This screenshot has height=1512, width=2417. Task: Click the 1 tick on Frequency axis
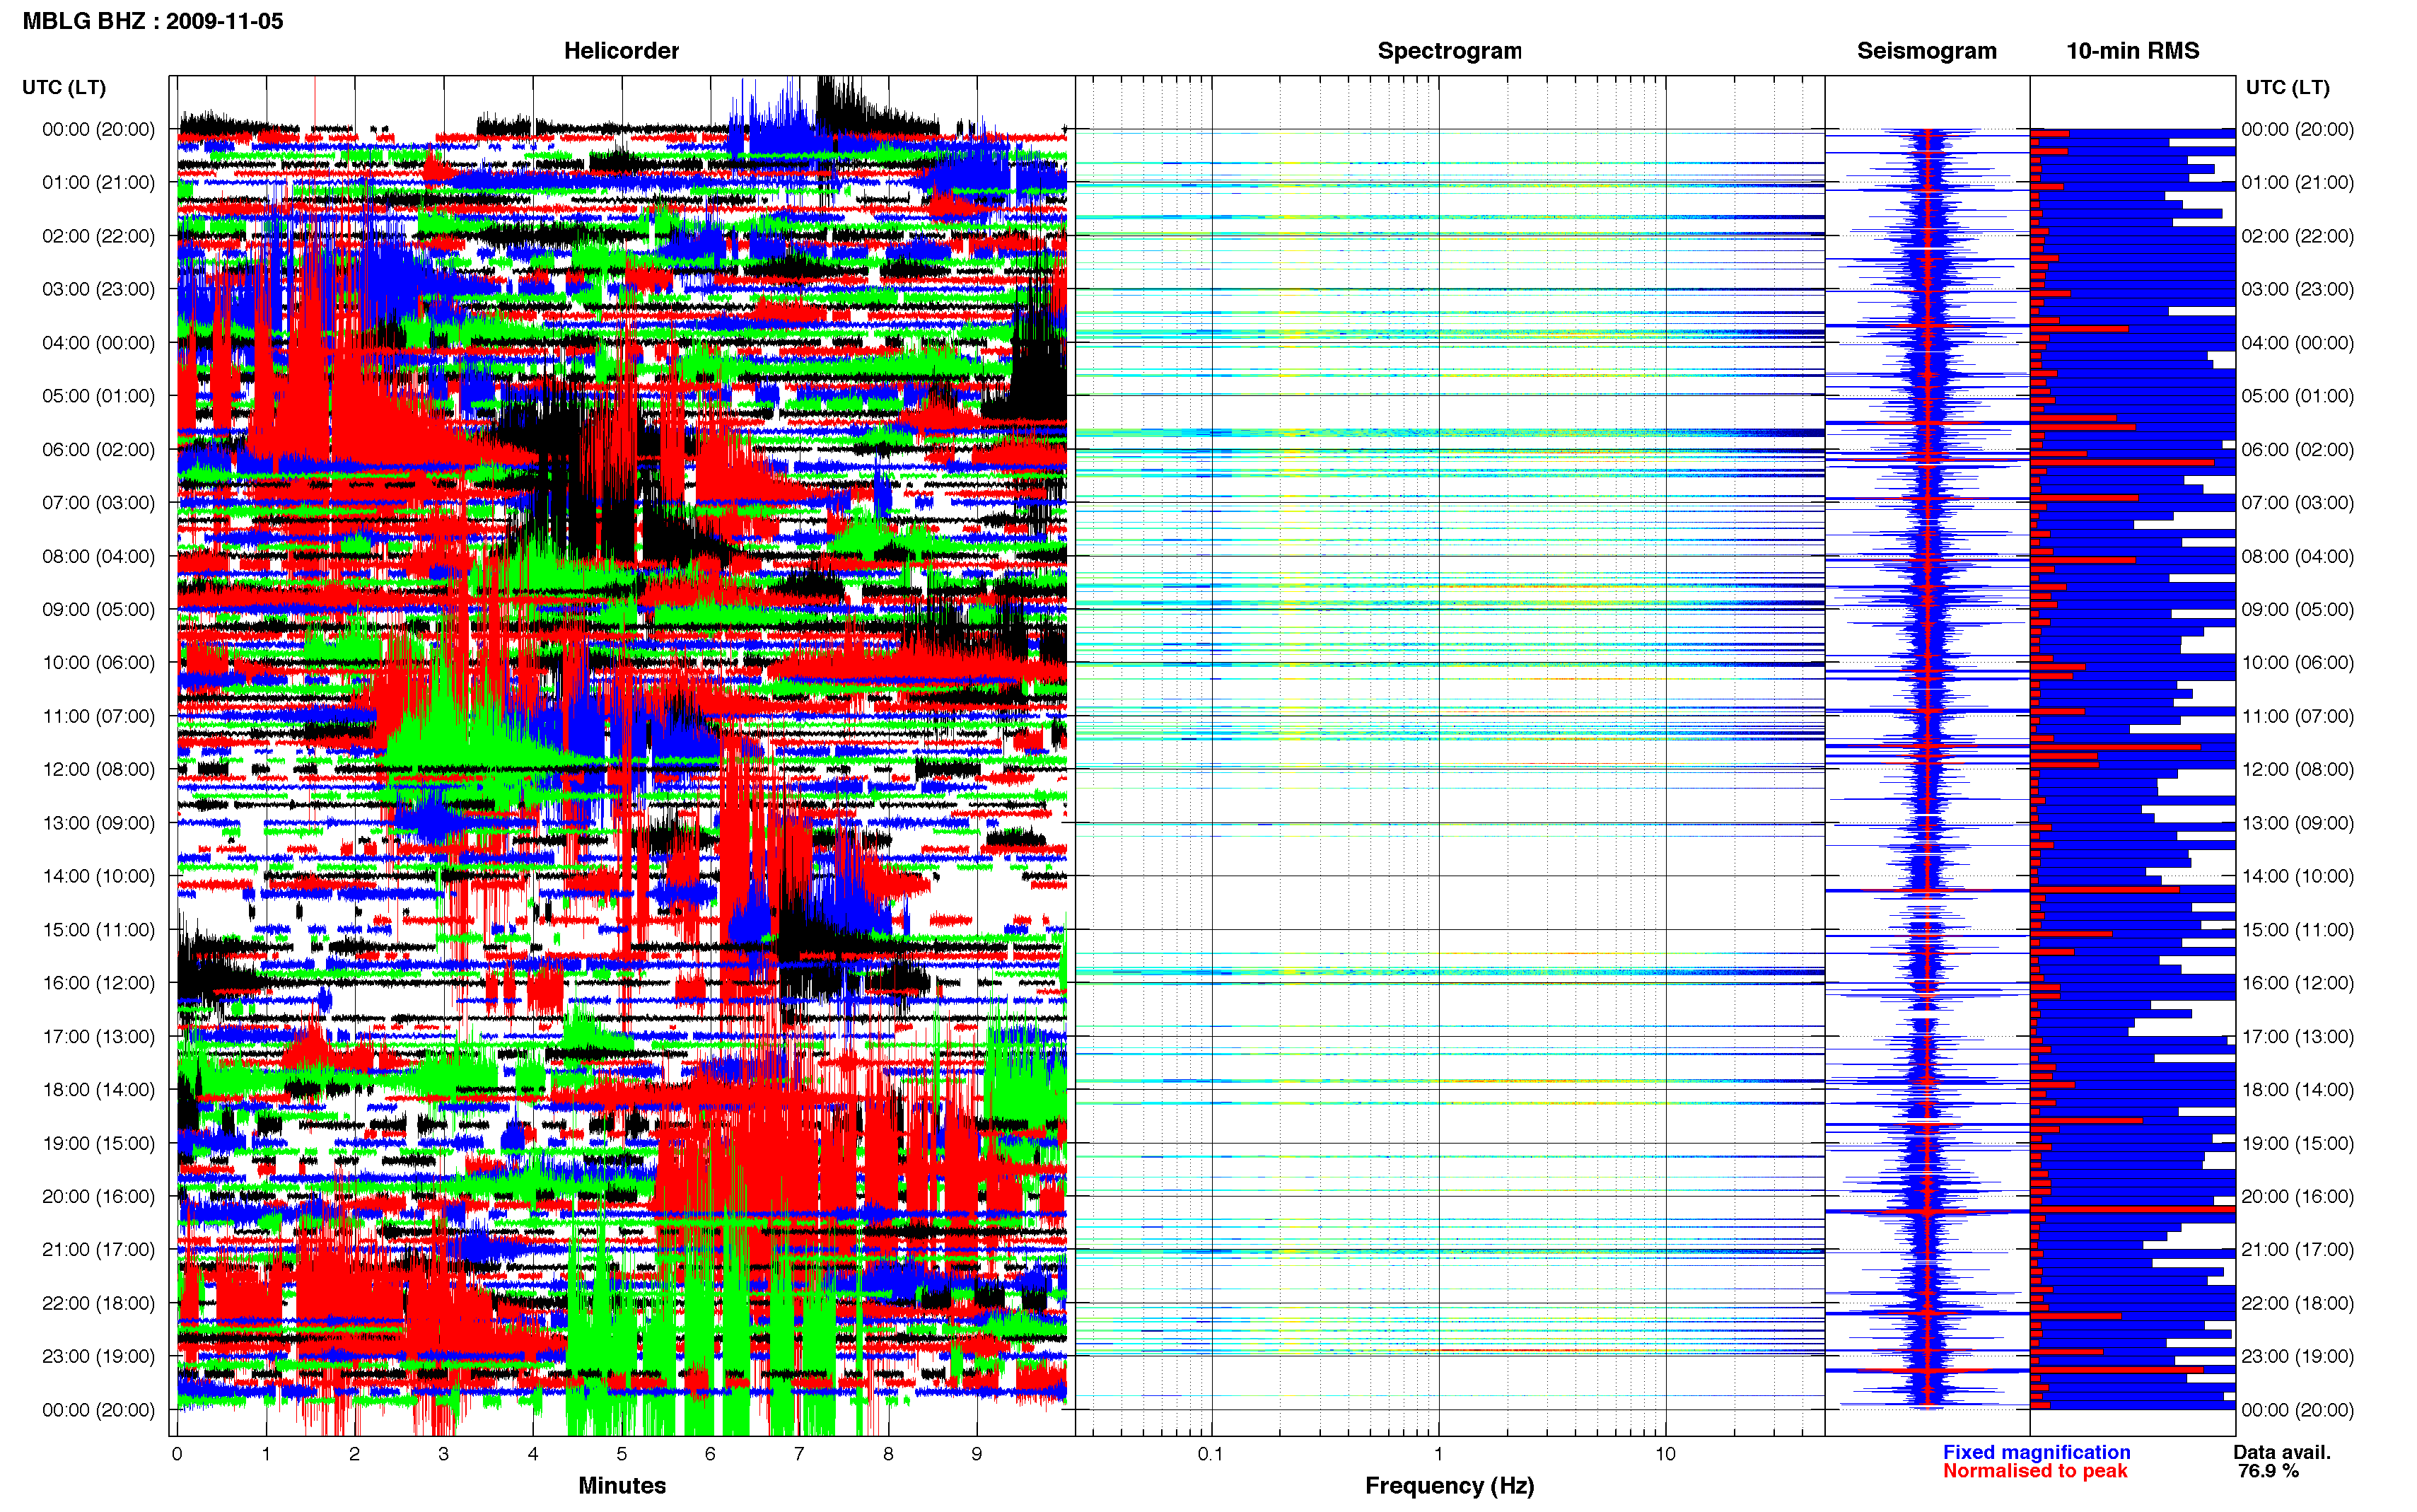click(x=1438, y=1454)
